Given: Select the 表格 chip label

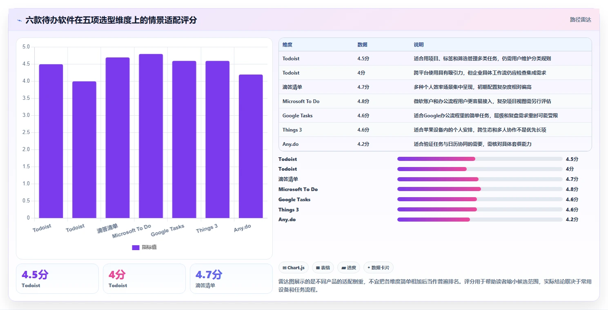Looking at the screenshot, I should point(325,268).
